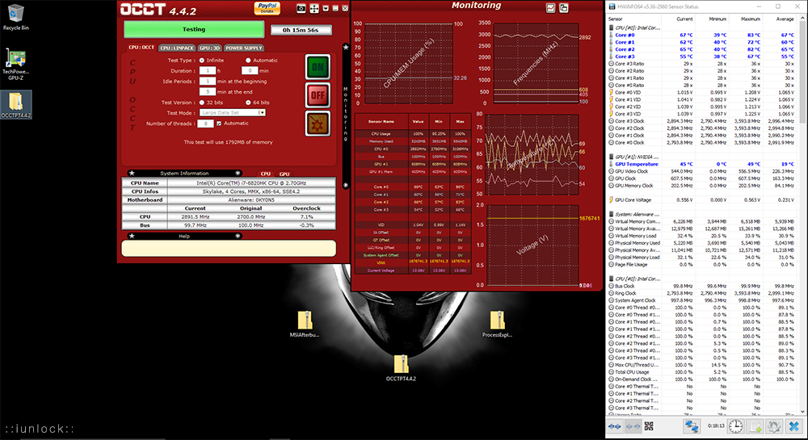
Task: Click the OCCT title bar dropdown arrow button
Action: point(326,8)
